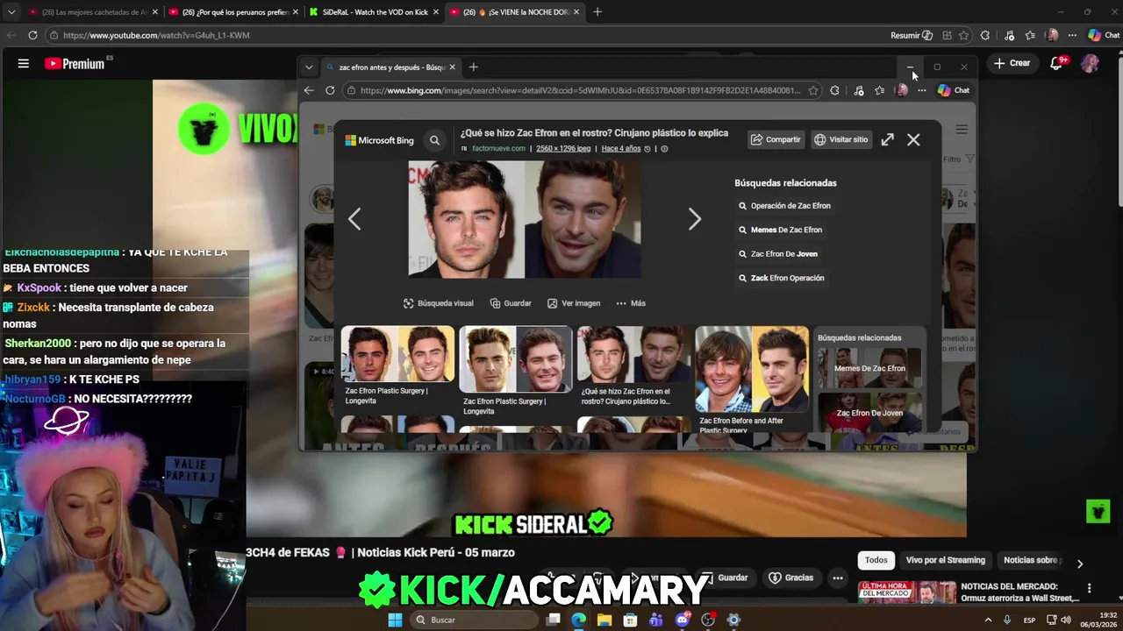Open browser extensions in the back window
The height and width of the screenshot is (631, 1123).
985,35
